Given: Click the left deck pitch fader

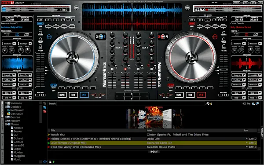Looking at the screenshot, I should tap(40, 70).
